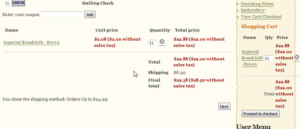
Task: Click the coupon code input field
Action: point(62,15)
